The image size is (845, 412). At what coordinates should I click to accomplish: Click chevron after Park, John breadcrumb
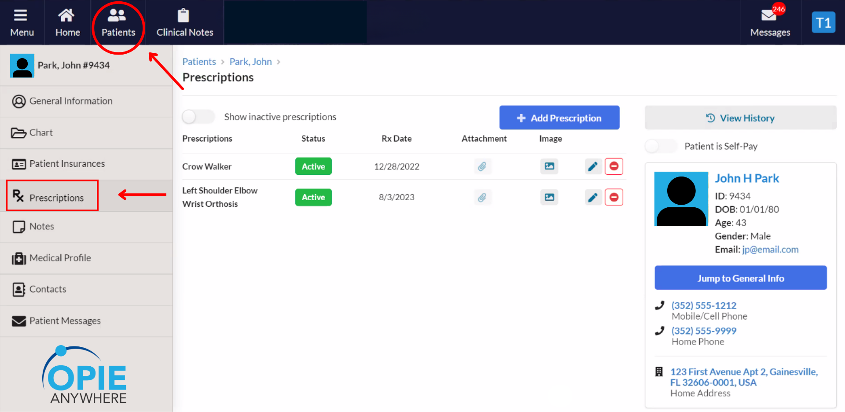(278, 62)
